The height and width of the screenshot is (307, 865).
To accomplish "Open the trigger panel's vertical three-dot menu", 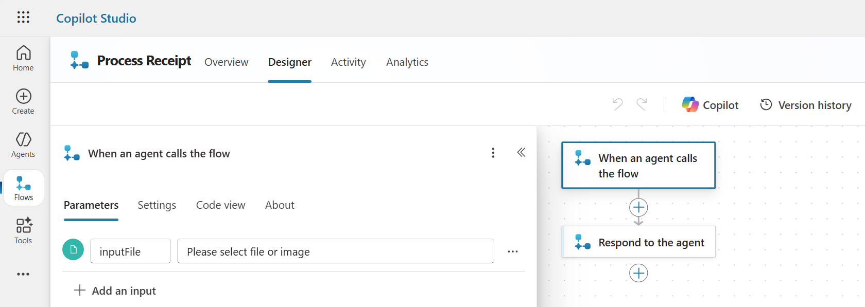I will 493,153.
